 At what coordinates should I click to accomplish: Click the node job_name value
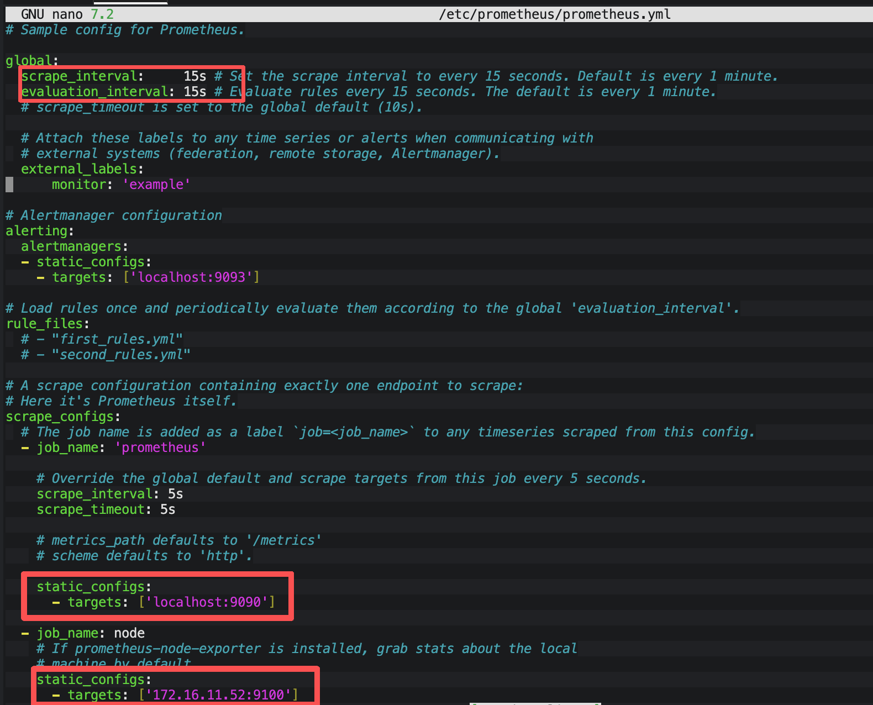point(129,633)
